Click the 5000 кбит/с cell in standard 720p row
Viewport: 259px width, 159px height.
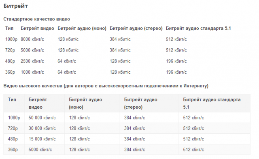(x=32, y=50)
